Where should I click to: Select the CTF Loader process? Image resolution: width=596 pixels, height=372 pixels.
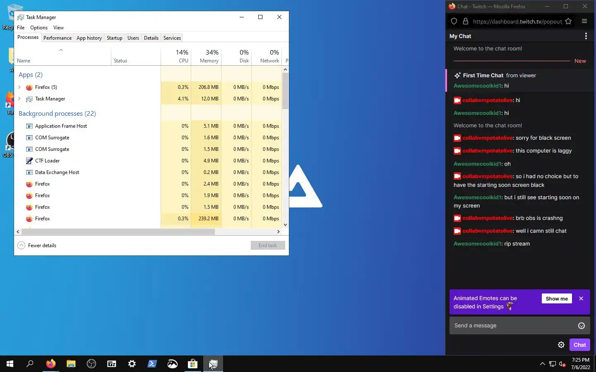[x=148, y=161]
